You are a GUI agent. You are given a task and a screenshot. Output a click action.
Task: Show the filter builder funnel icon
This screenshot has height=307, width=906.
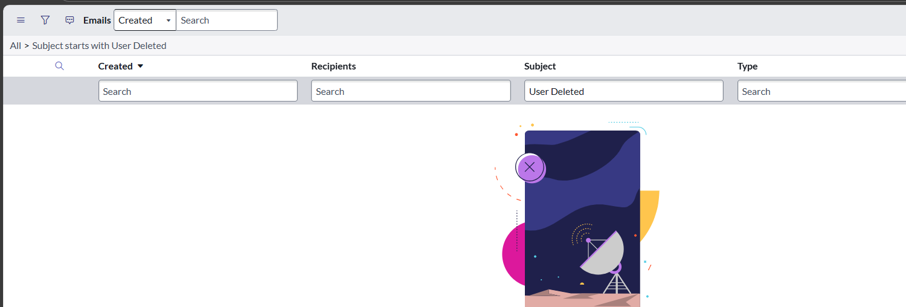[45, 20]
